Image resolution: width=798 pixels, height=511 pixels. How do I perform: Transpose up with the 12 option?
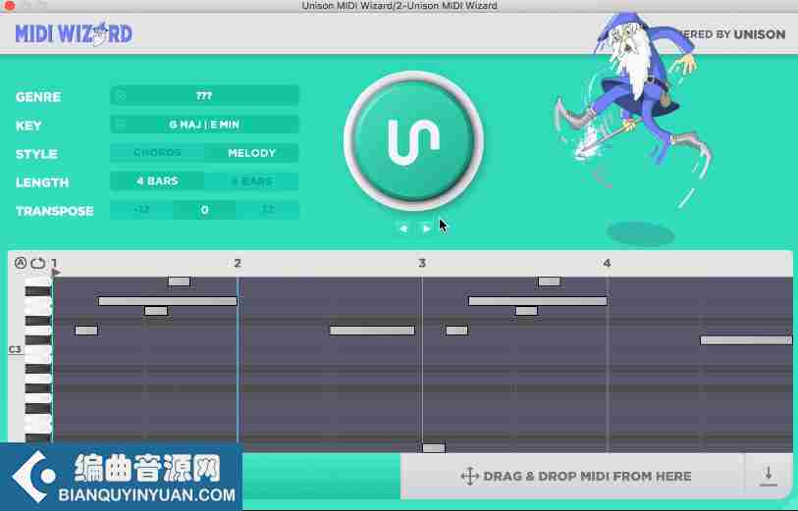(x=267, y=210)
